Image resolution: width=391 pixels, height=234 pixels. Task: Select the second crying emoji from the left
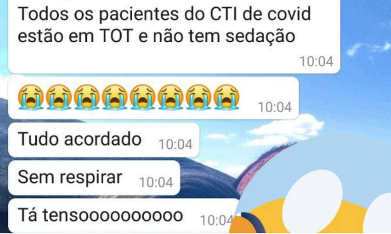click(59, 97)
